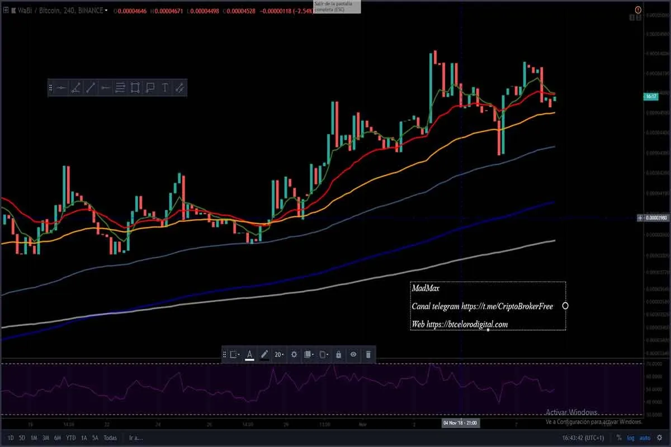Grab the drag handle of the text settings toolbar
Screen dimensions: 671x447
[225, 354]
